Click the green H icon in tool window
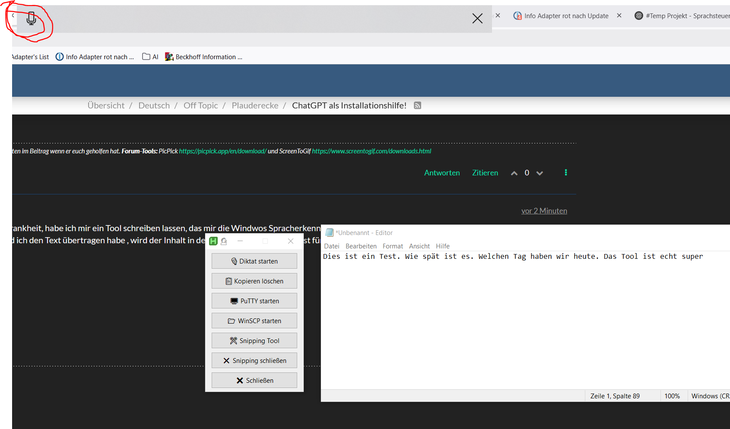The image size is (730, 429). pos(213,241)
